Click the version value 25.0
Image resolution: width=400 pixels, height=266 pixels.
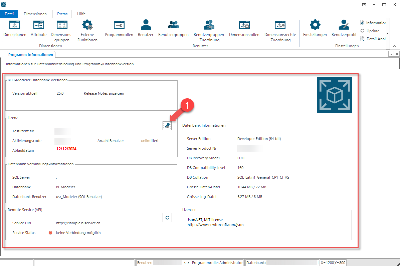60,94
